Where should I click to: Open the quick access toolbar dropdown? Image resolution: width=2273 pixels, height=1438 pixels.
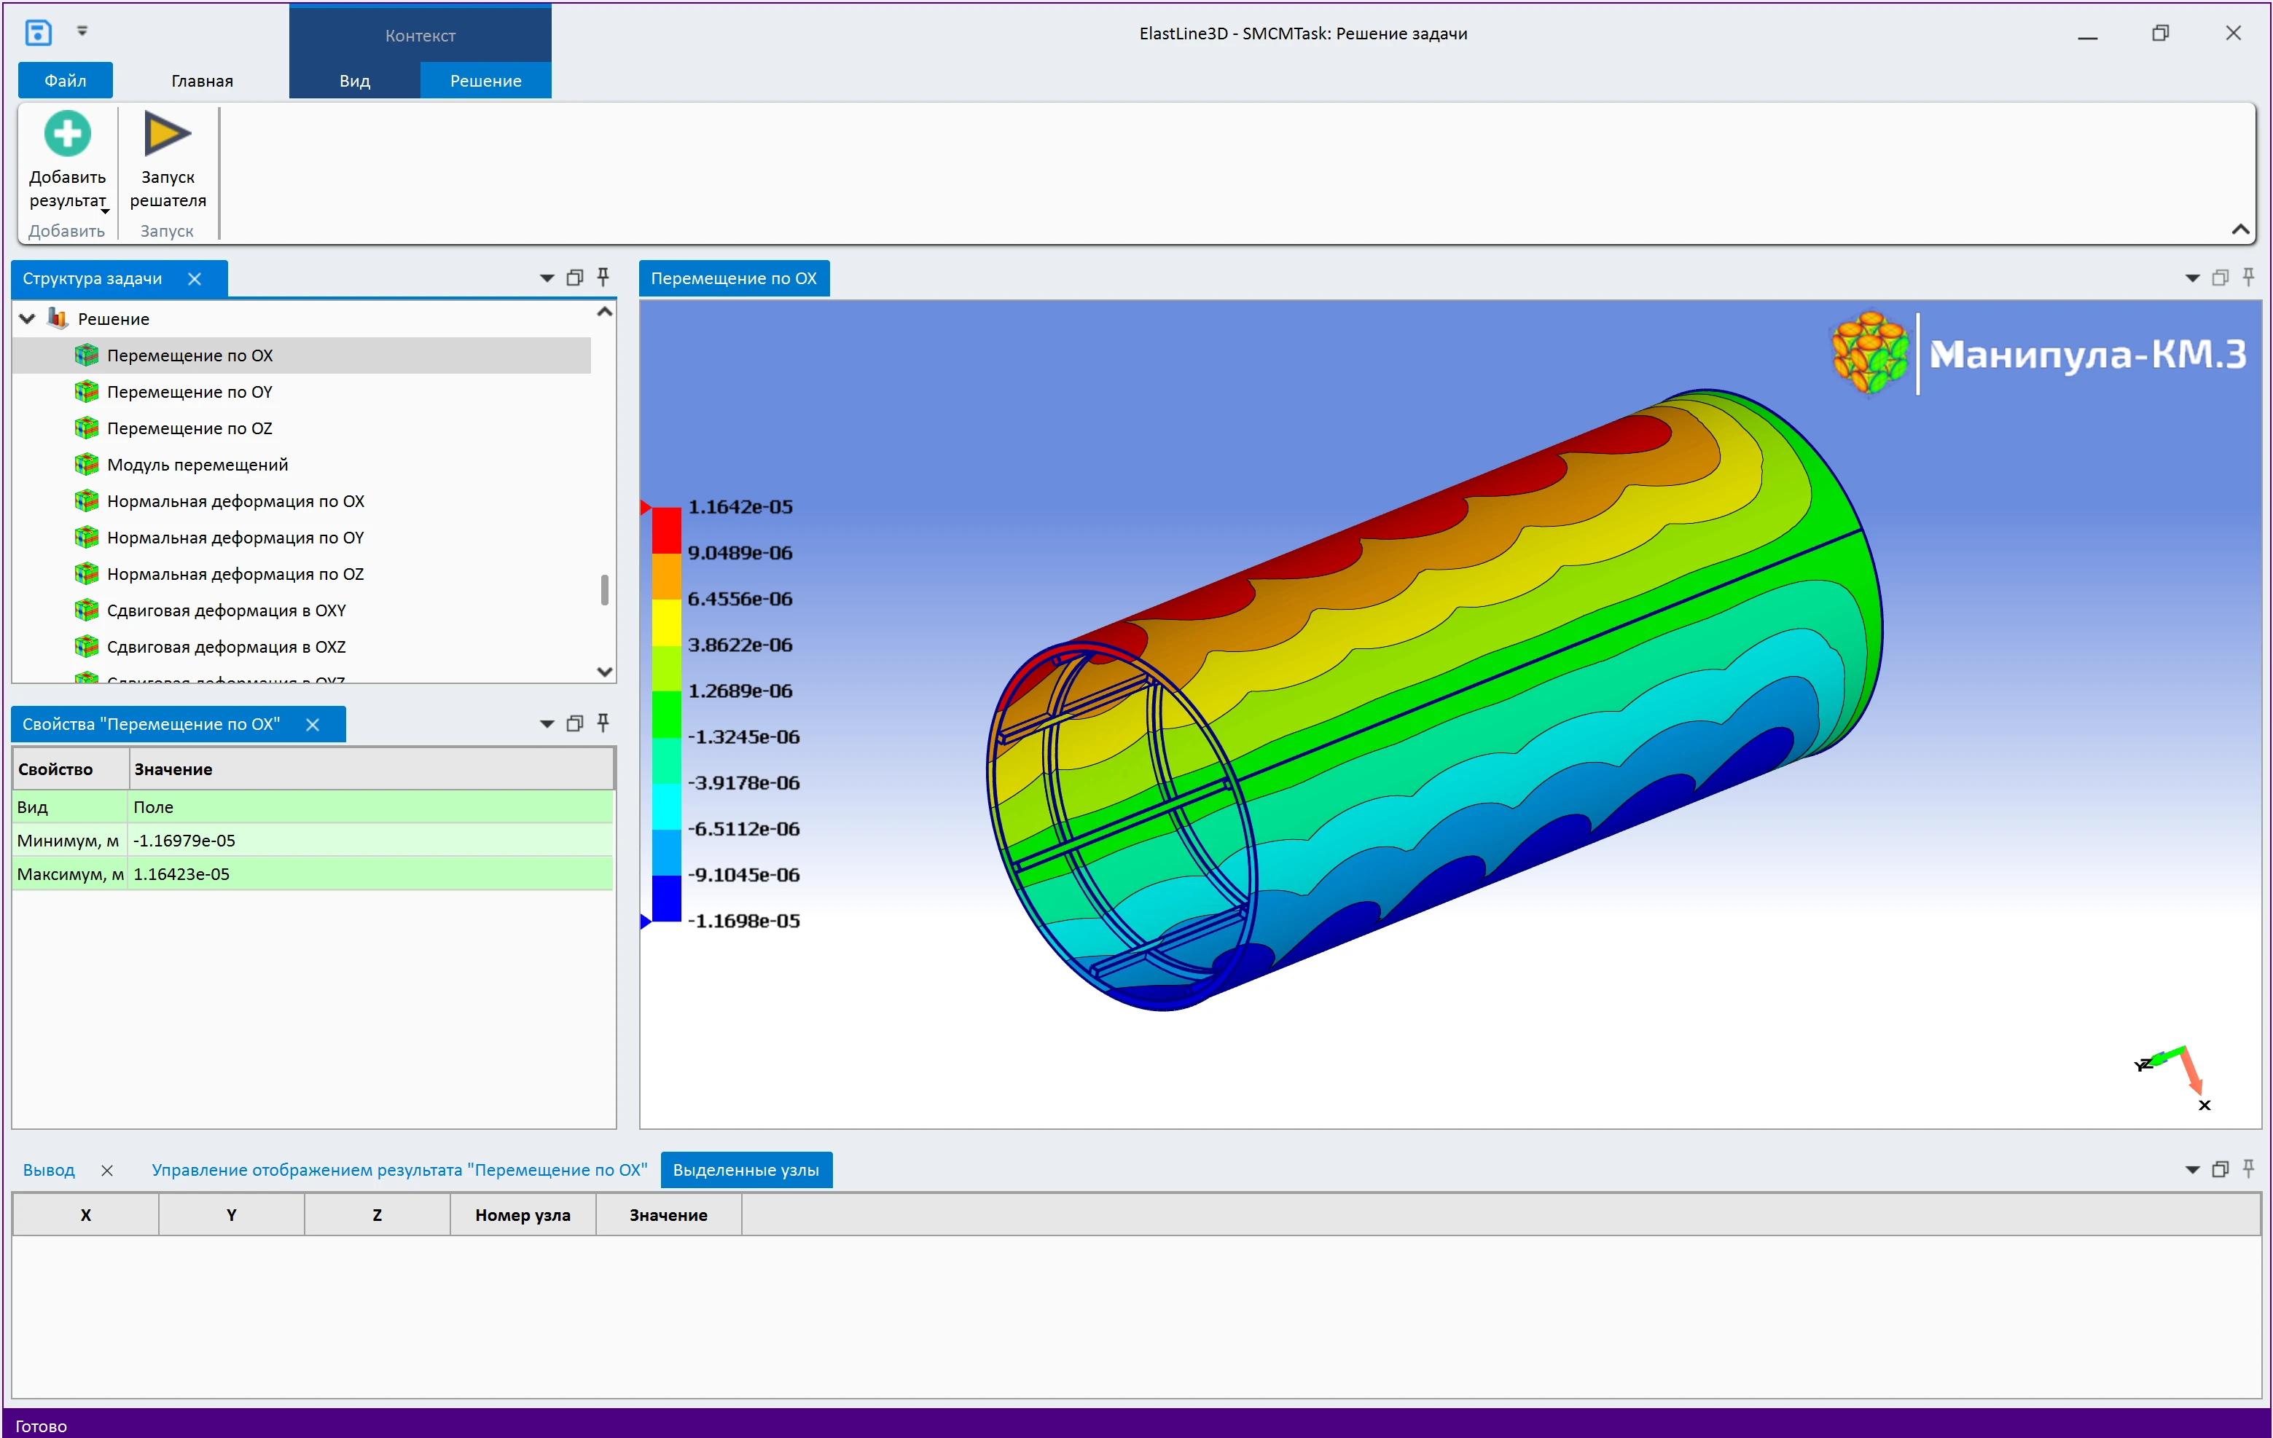[x=82, y=31]
